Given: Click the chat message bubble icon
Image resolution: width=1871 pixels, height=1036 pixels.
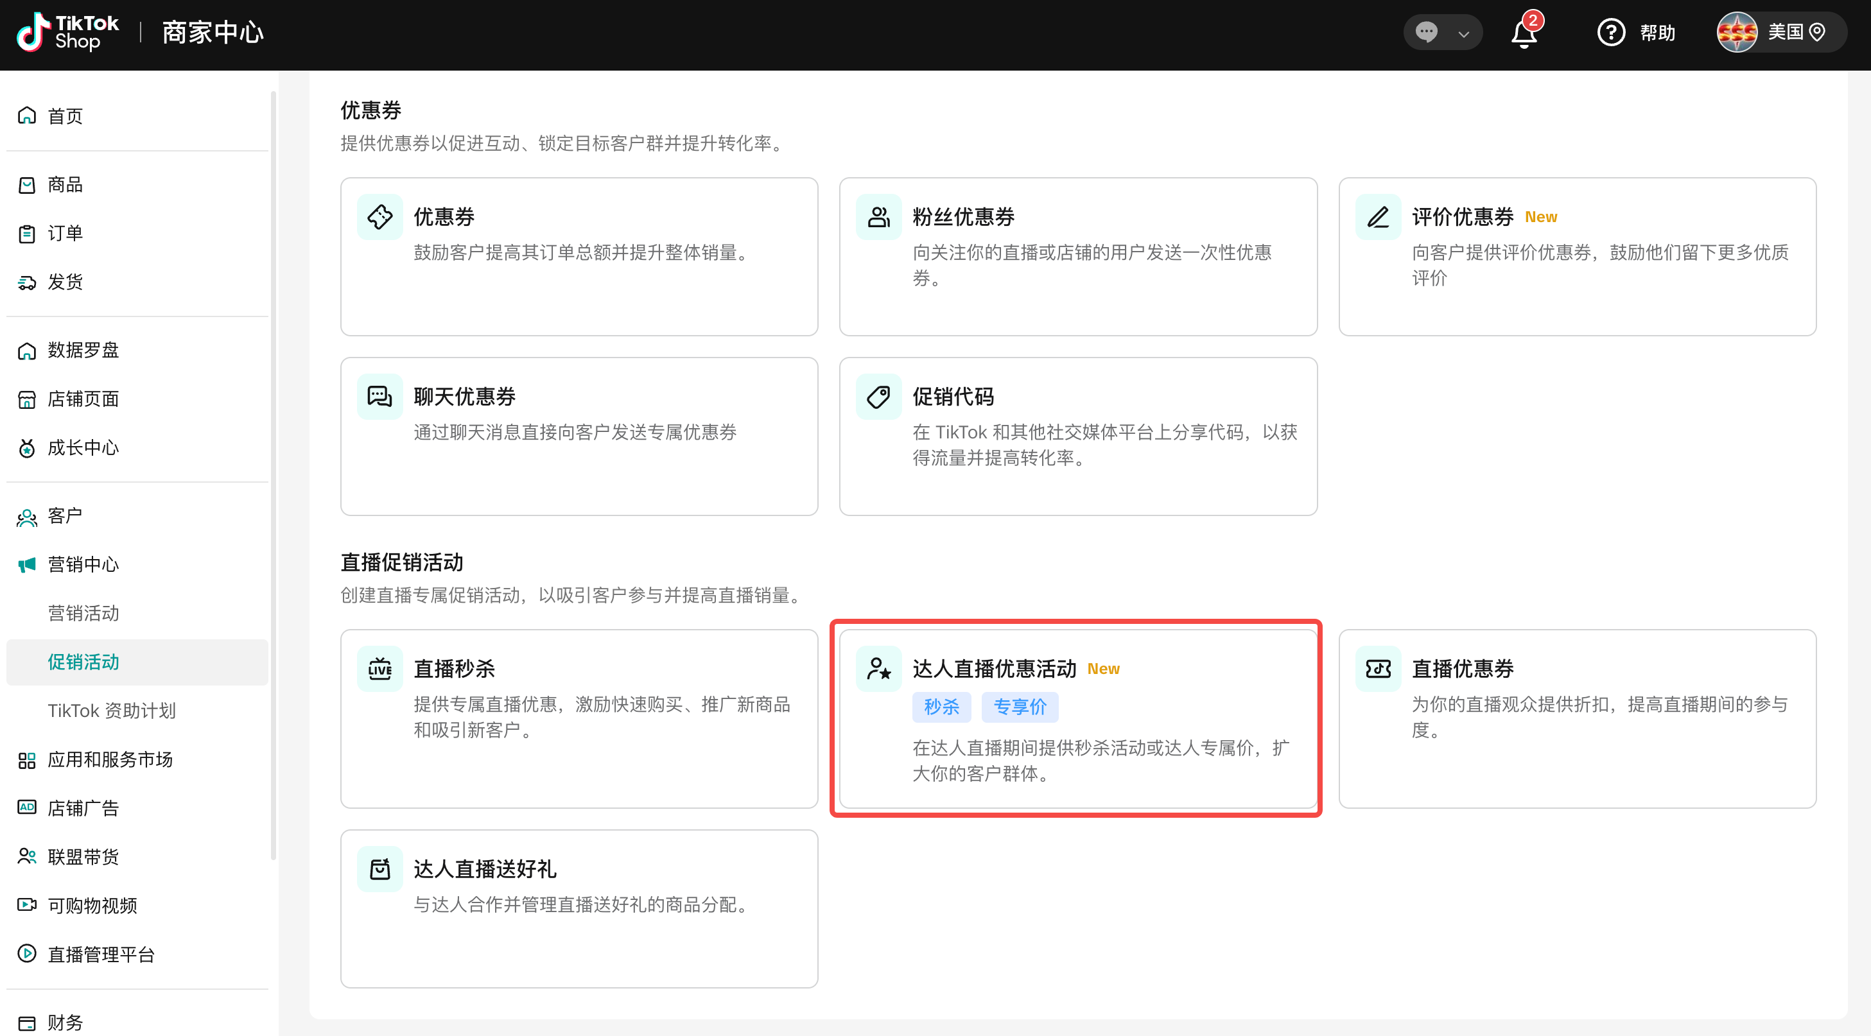Looking at the screenshot, I should 1426,33.
